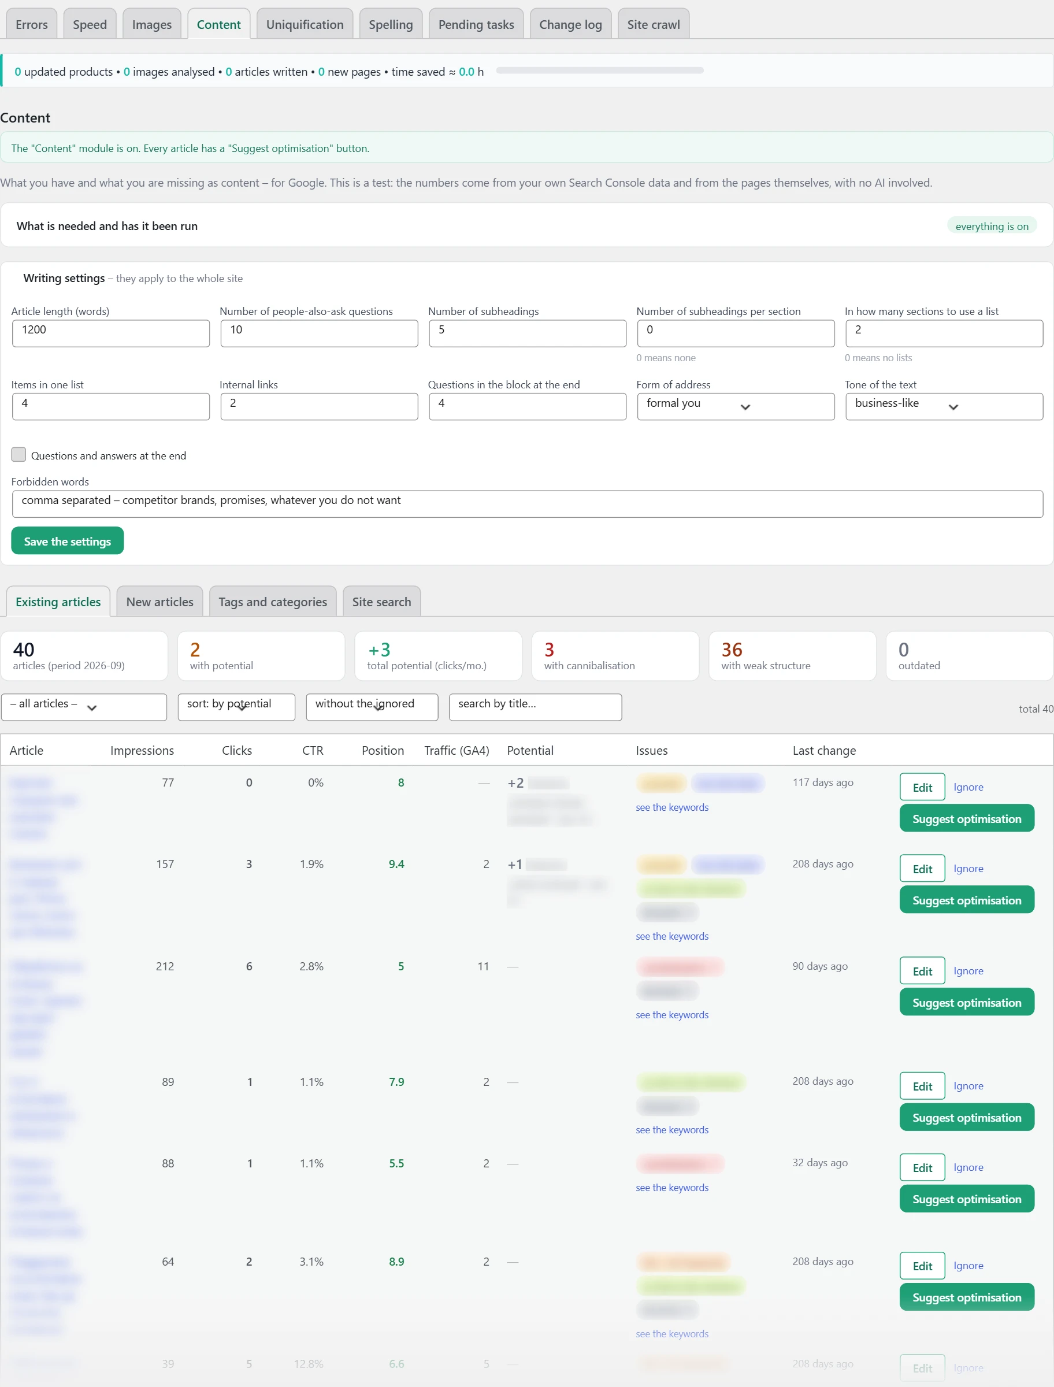This screenshot has height=1387, width=1054.
Task: Click the Number of subheadings per section field
Action: (735, 333)
